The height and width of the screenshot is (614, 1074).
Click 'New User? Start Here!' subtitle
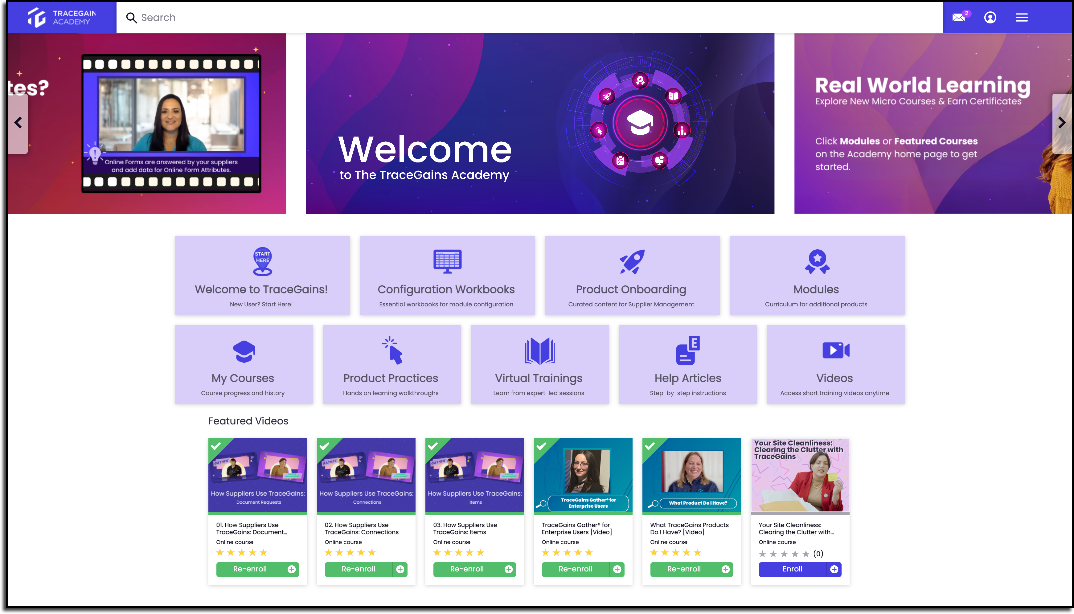coord(261,304)
